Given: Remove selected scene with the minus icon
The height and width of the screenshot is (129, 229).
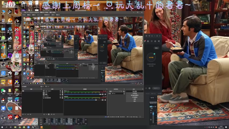Looking at the screenshot, I should coord(25,114).
